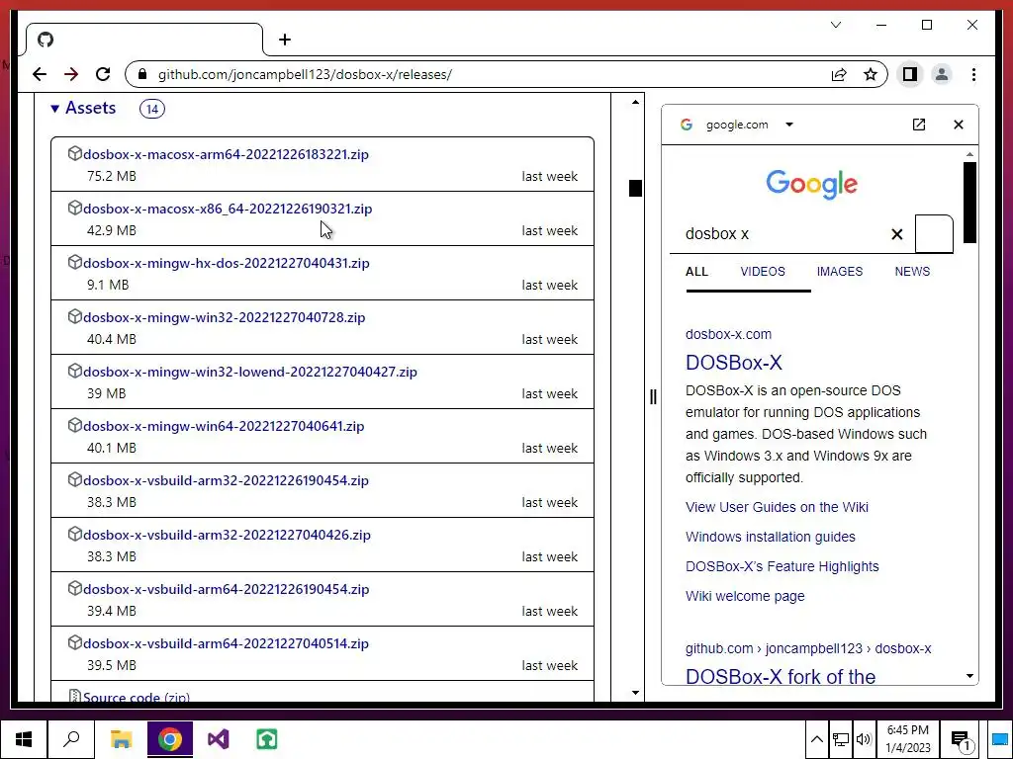Open a new browser tab
The width and height of the screenshot is (1013, 759).
285,40
